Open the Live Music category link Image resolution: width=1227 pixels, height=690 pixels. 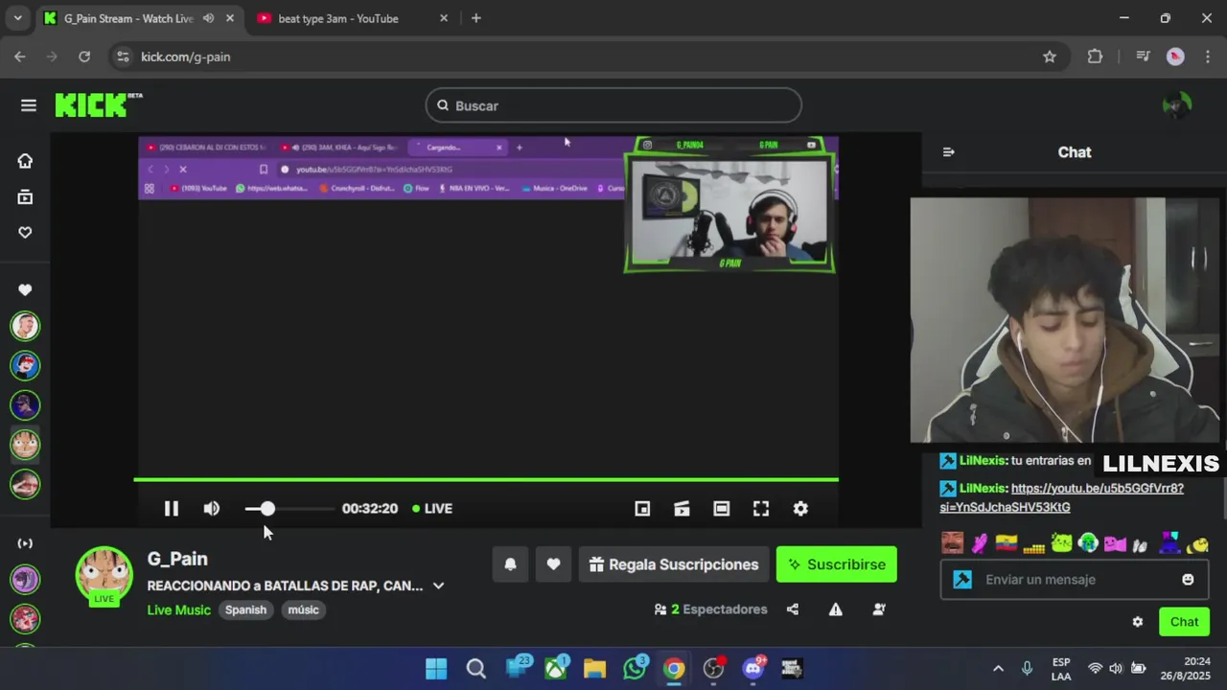179,609
